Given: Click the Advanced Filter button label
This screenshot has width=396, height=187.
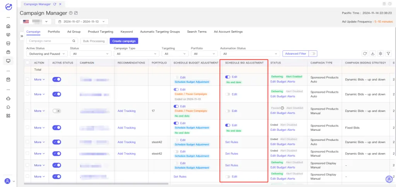Looking at the screenshot, I should (295, 53).
